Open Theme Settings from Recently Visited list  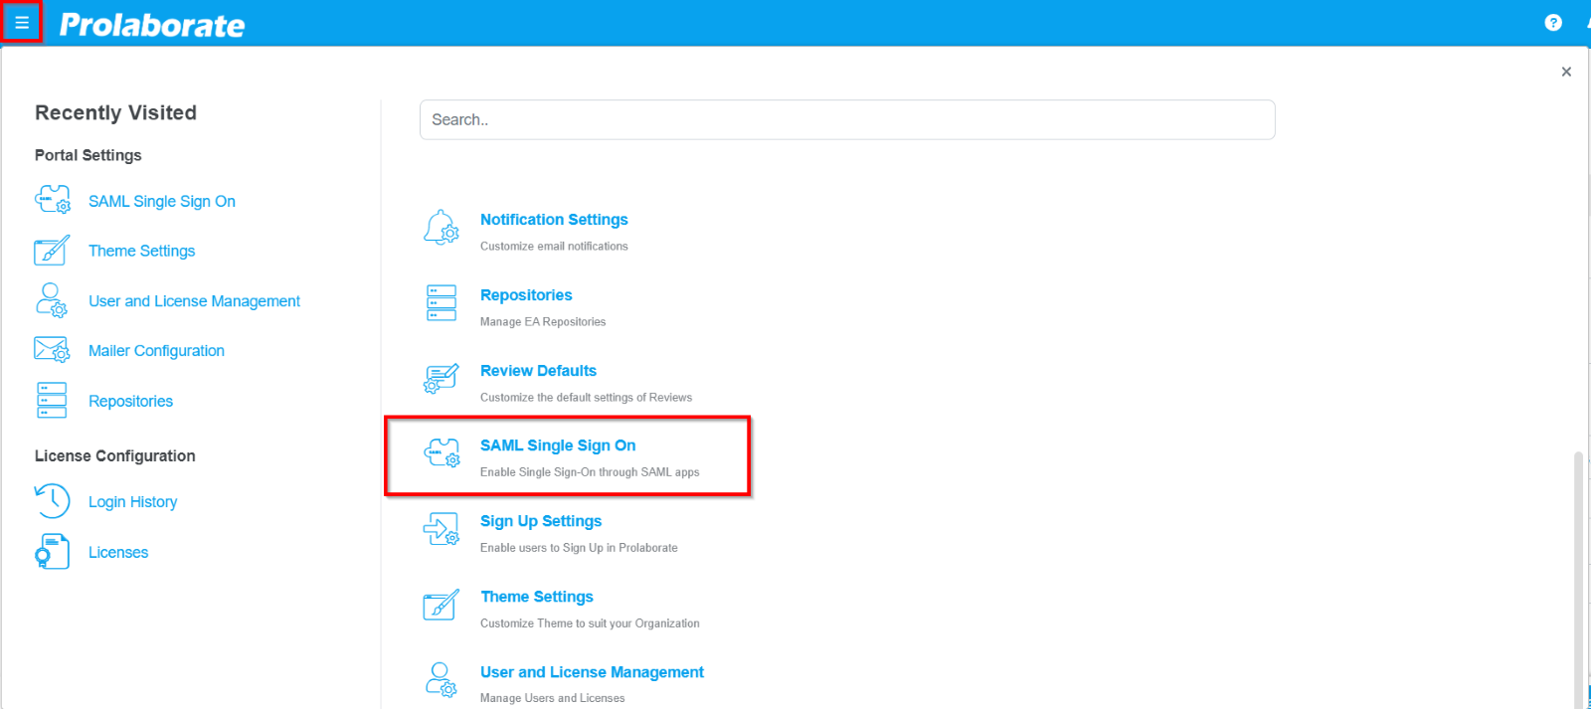pyautogui.click(x=141, y=251)
